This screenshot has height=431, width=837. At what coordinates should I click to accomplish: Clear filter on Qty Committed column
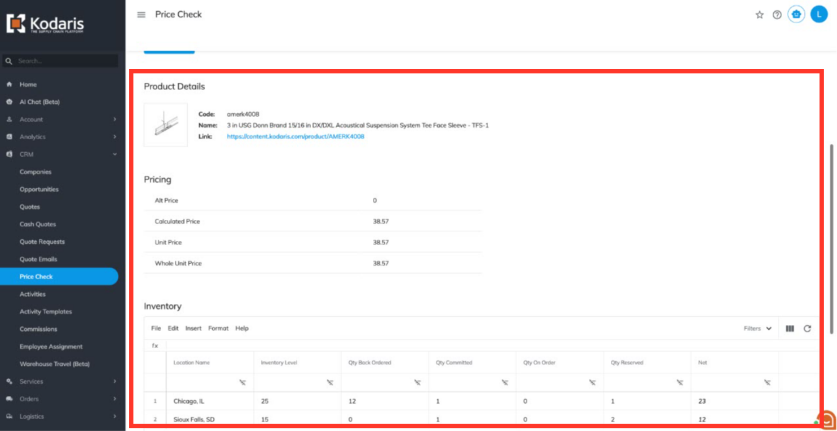pyautogui.click(x=505, y=382)
